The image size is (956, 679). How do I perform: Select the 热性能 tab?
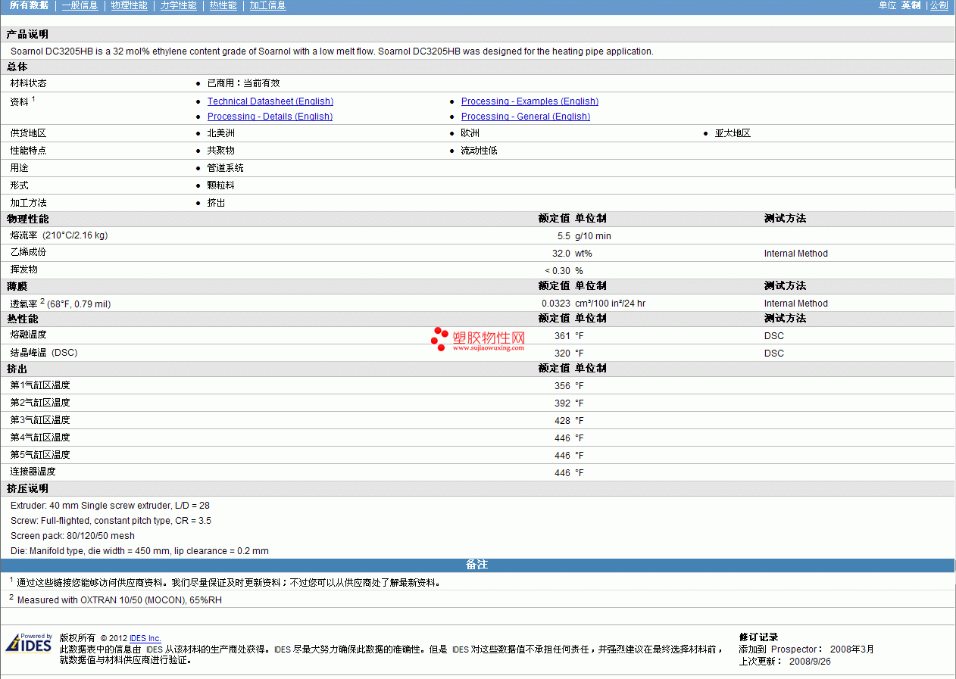[223, 5]
